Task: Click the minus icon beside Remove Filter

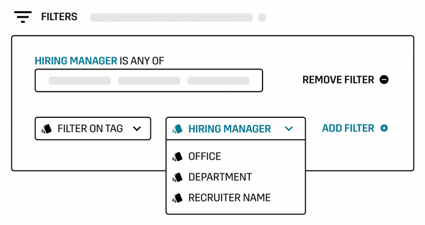Action: click(384, 80)
